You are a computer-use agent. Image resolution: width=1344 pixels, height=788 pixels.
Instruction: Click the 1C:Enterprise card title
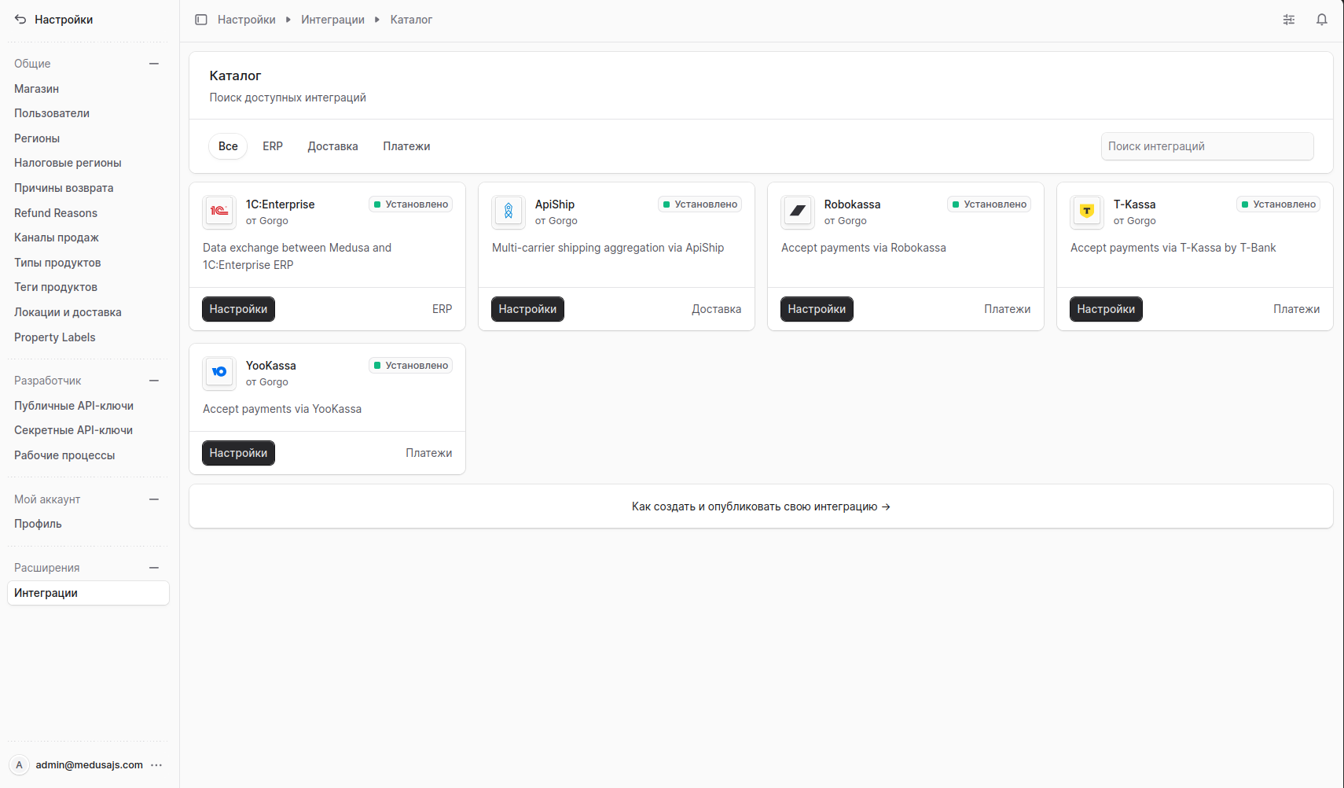pyautogui.click(x=280, y=204)
